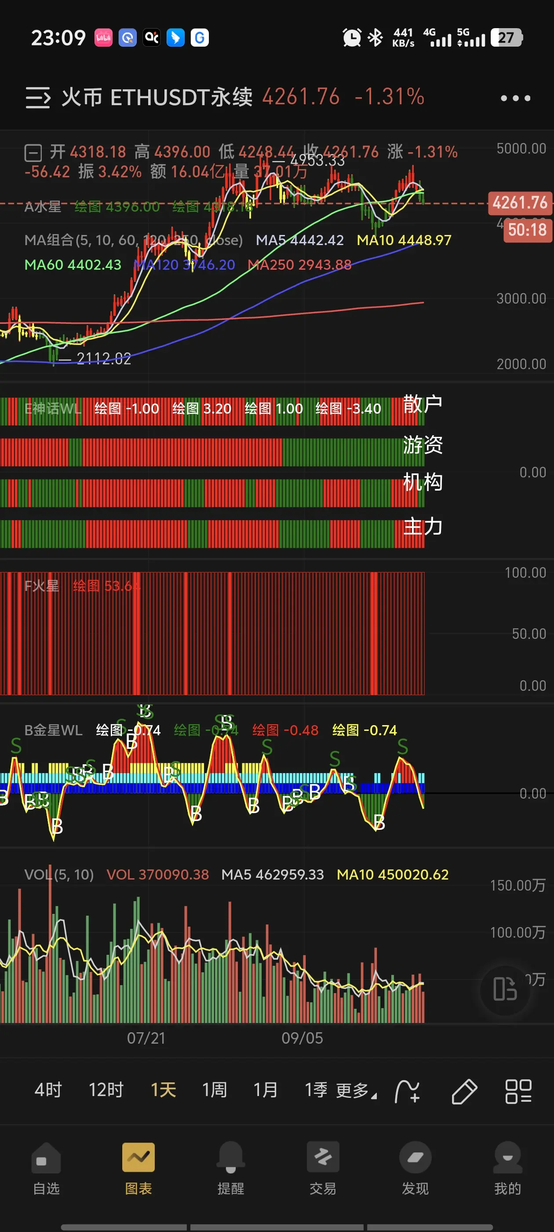The image size is (554, 1232).
Task: Tap the current price label 4261.76
Action: 520,203
